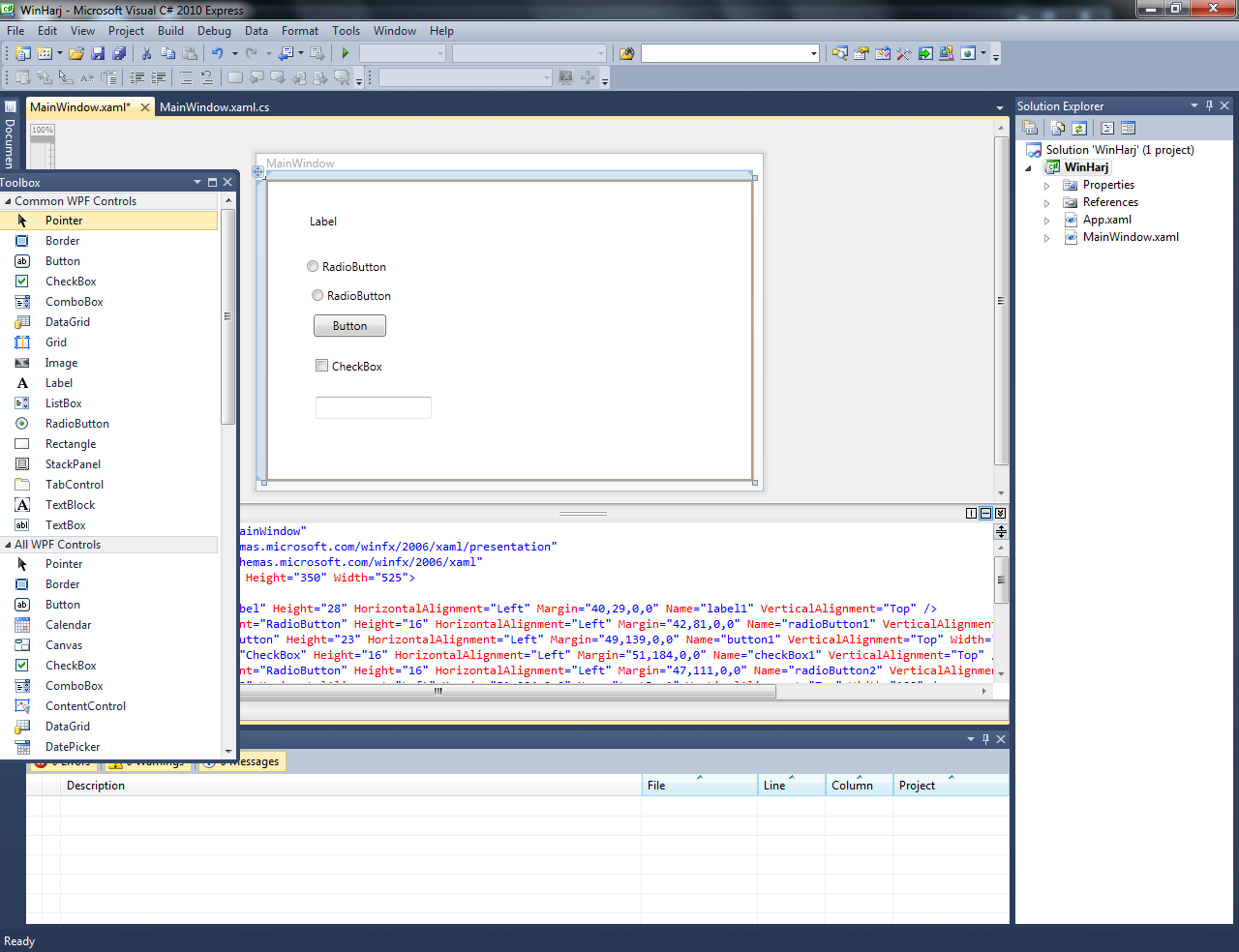
Task: Open the find combo box dropdown in toolbar
Action: click(x=813, y=53)
